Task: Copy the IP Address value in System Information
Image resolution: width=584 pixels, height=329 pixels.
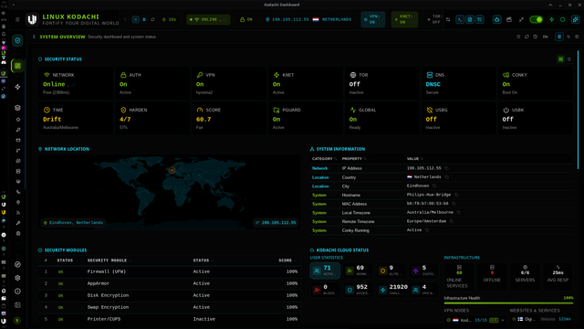Action: [x=446, y=168]
